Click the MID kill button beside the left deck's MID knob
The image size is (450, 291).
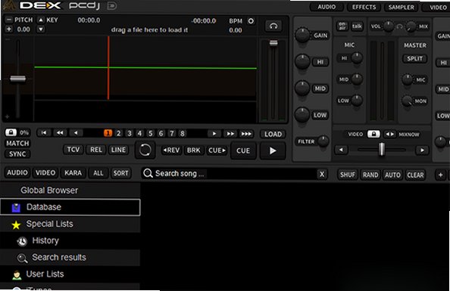(320, 88)
